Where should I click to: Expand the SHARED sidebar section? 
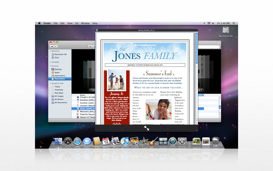point(50,62)
